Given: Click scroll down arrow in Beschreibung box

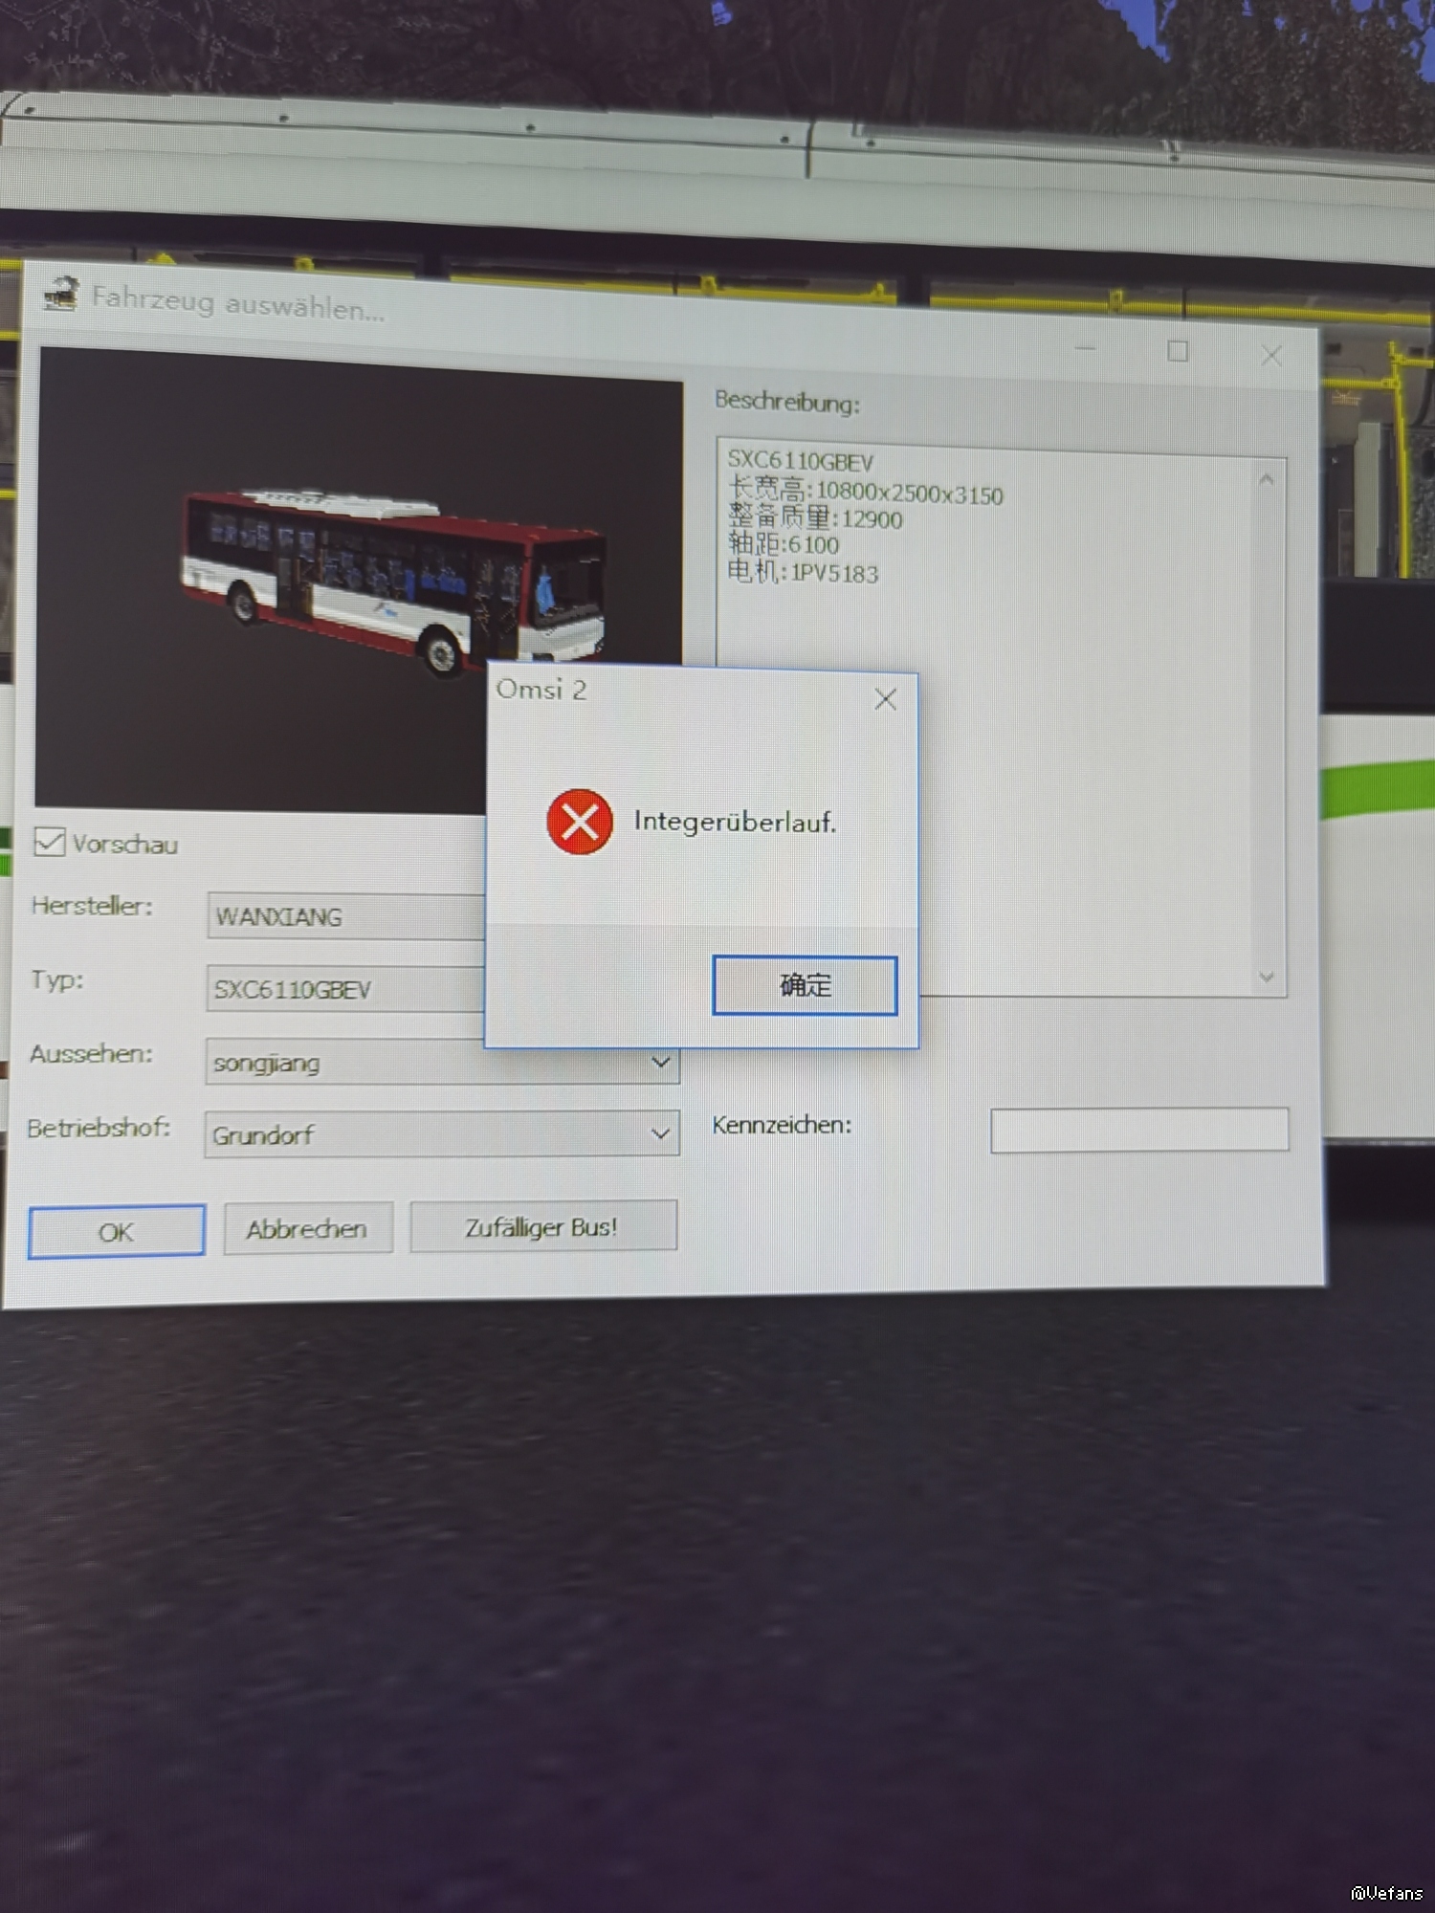Looking at the screenshot, I should pos(1267,977).
